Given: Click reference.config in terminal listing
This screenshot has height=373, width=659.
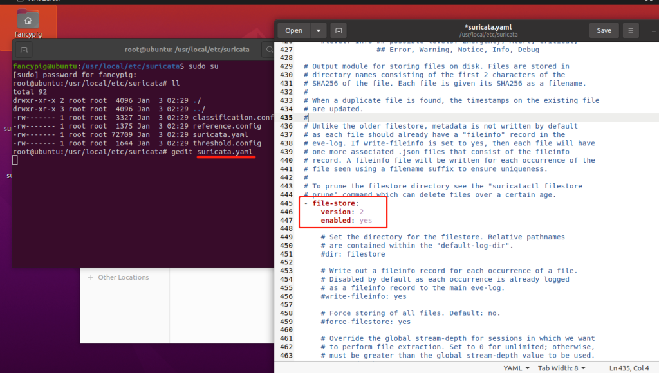Looking at the screenshot, I should pyautogui.click(x=227, y=126).
